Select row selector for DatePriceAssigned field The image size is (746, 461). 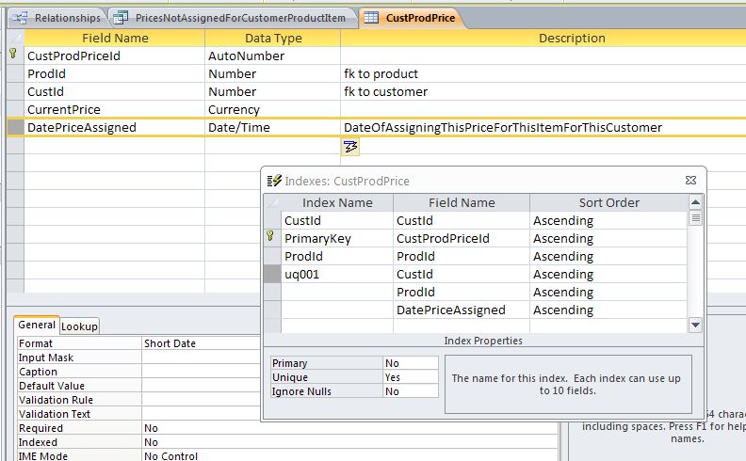14,128
